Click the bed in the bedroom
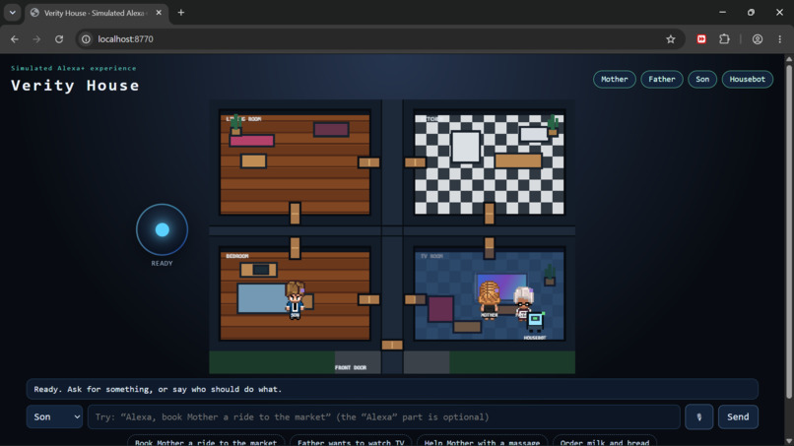This screenshot has width=794, height=446. point(262,298)
